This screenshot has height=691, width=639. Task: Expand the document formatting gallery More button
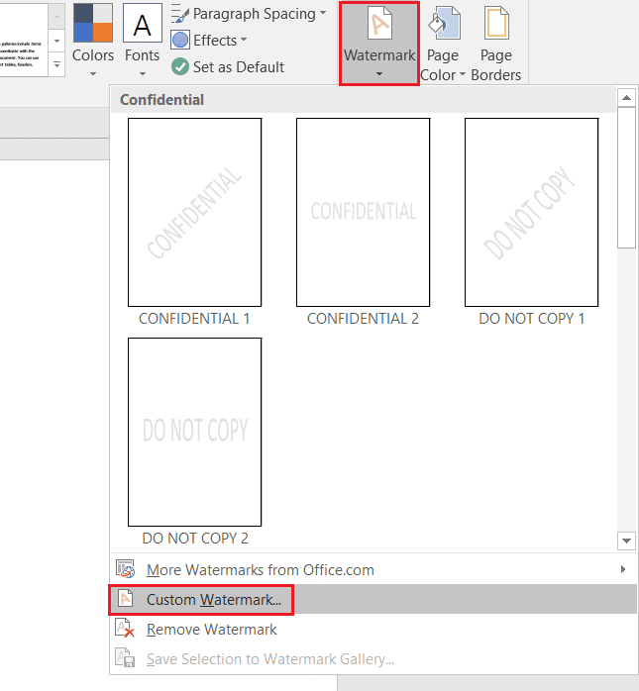[56, 64]
